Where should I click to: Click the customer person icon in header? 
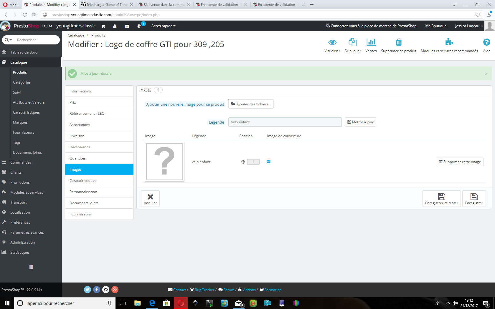115,26
